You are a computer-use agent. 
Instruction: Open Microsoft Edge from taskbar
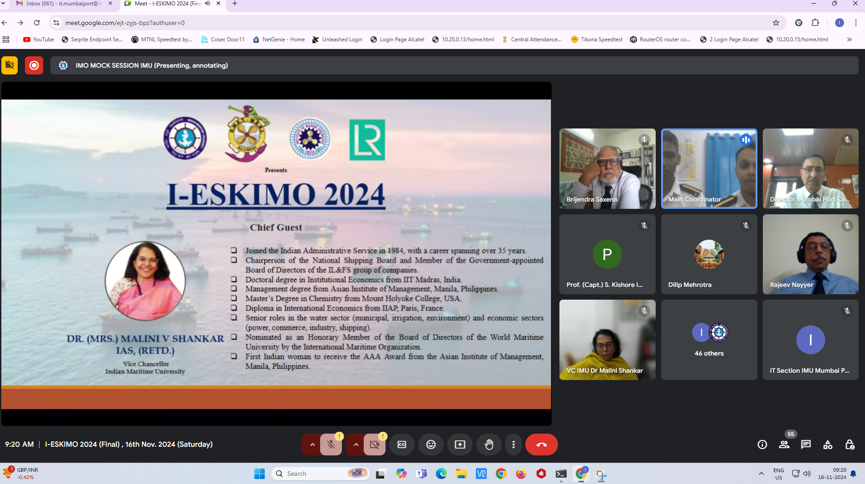pos(441,474)
